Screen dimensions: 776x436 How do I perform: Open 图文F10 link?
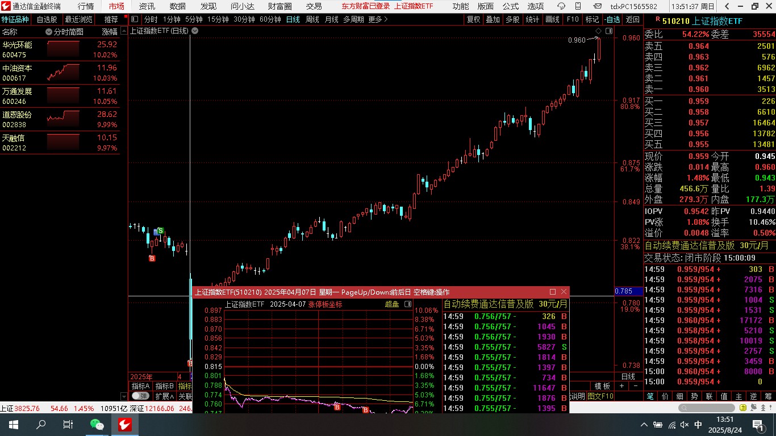pos(600,396)
